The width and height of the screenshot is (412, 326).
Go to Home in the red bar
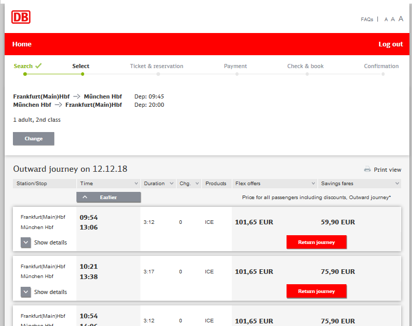pos(22,44)
